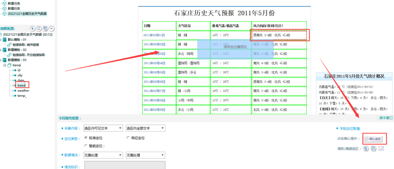Click the pencil icon to edit selection
394x169 pixels.
tap(374, 149)
